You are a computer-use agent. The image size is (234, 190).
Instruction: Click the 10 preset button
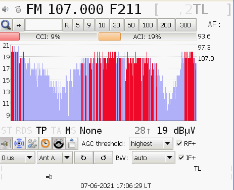tap(102, 25)
